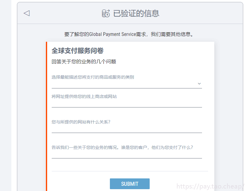Expand the category chevron arrow
This screenshot has height=191, width=247.
199,84
